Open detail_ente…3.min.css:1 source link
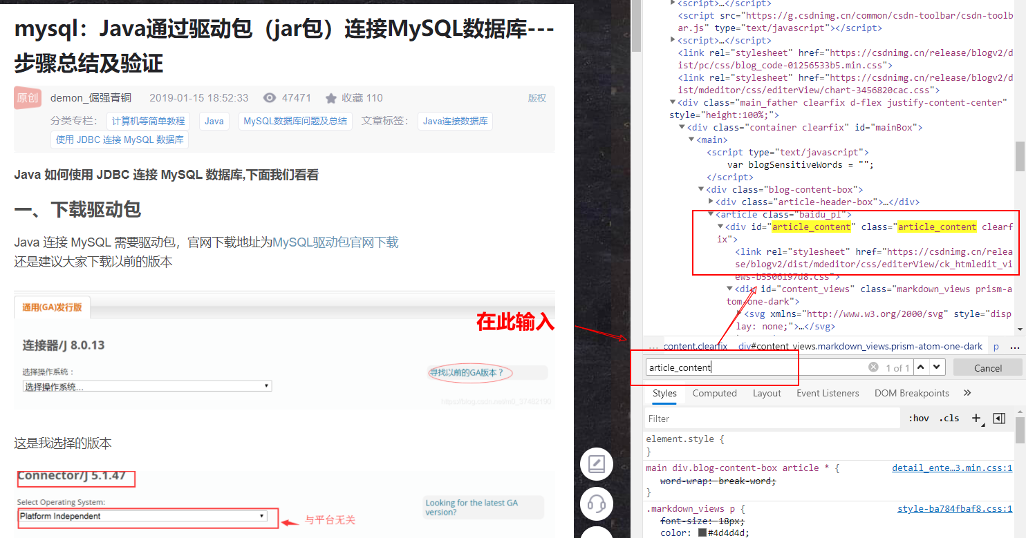The width and height of the screenshot is (1026, 538). pyautogui.click(x=952, y=468)
